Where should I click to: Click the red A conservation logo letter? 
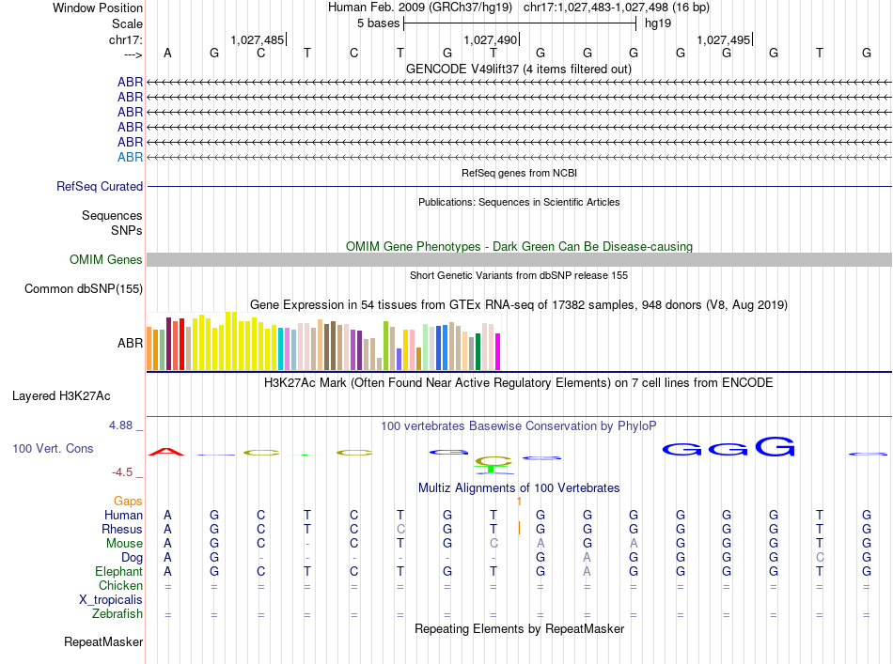(166, 452)
